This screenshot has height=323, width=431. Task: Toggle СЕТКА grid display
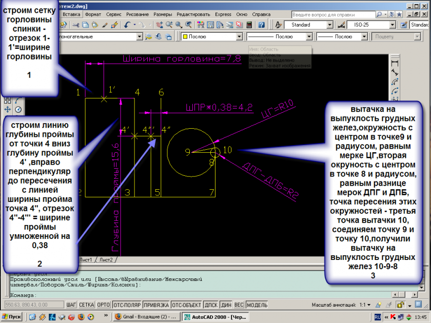coord(87,305)
